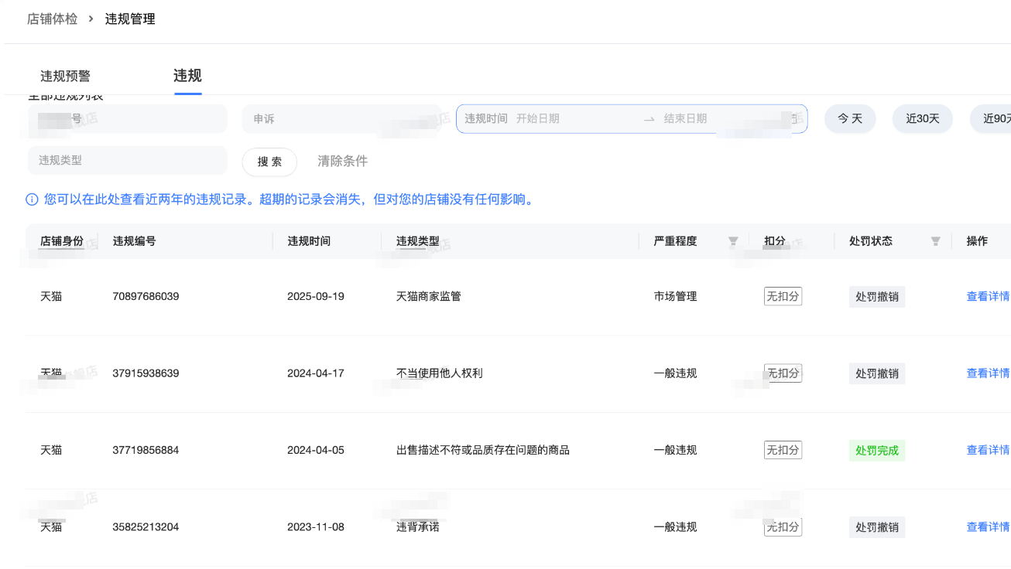The width and height of the screenshot is (1011, 569).
Task: Filter by 今天 quick range
Action: click(849, 119)
